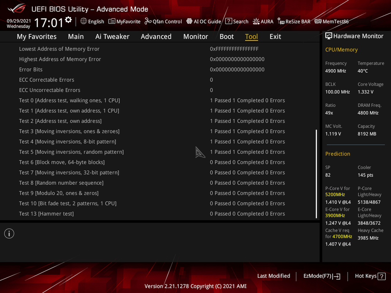Screen dimensions: 391x293
Task: Select Test 9 Modulo 20 row
Action: [x=159, y=193]
